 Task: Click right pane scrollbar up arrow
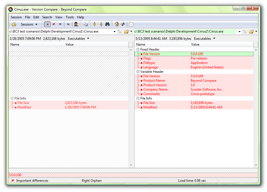click(x=256, y=50)
